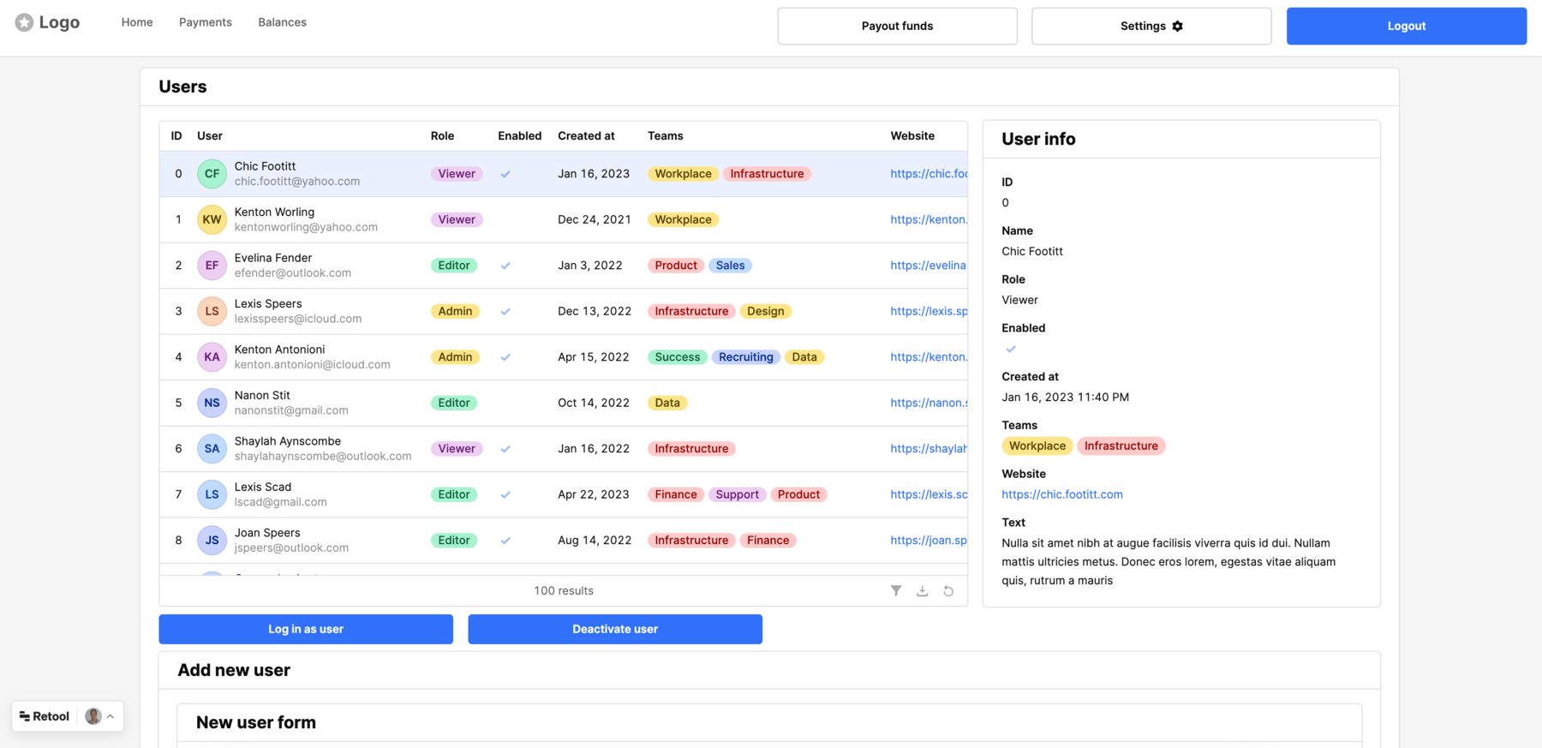Image resolution: width=1542 pixels, height=748 pixels.
Task: Toggle Enabled check for Lexis Scad row
Action: [505, 494]
